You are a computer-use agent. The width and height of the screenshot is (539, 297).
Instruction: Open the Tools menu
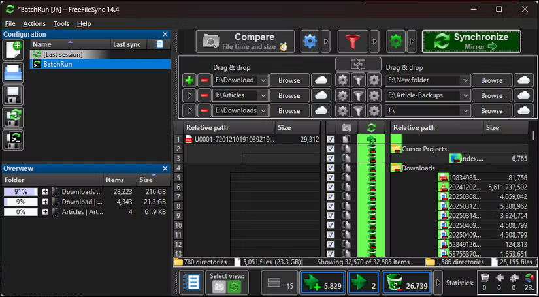61,23
